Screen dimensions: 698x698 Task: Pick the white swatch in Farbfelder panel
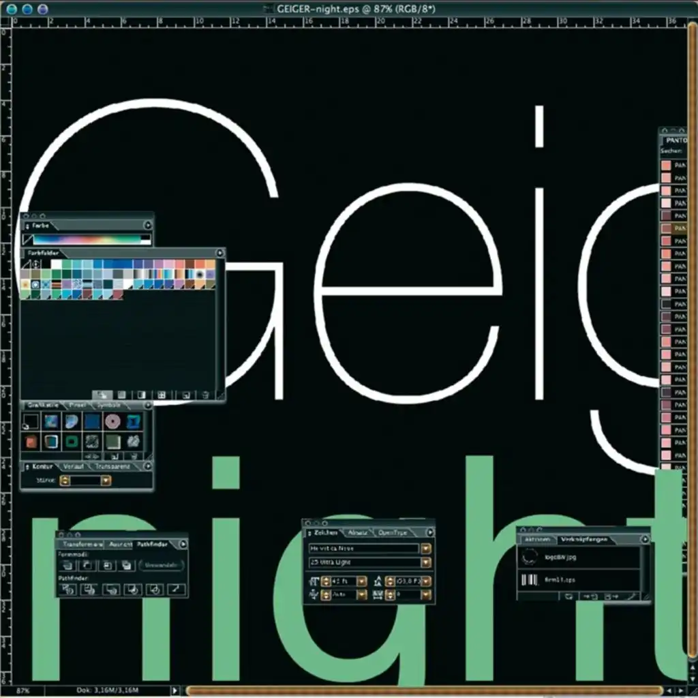point(56,264)
